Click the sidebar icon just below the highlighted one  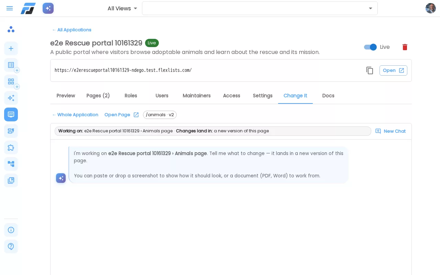11,131
